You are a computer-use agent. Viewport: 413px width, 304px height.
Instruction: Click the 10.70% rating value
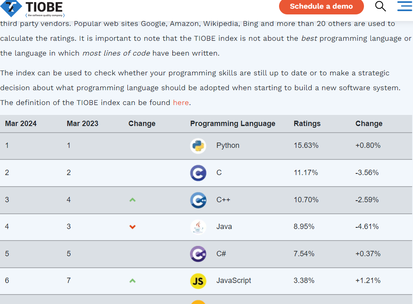pos(306,199)
